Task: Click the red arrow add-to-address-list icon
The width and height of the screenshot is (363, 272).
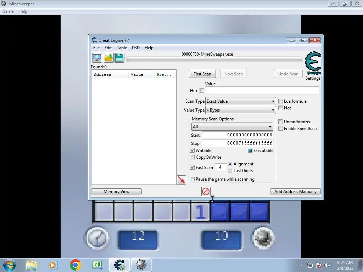Action: 181,180
